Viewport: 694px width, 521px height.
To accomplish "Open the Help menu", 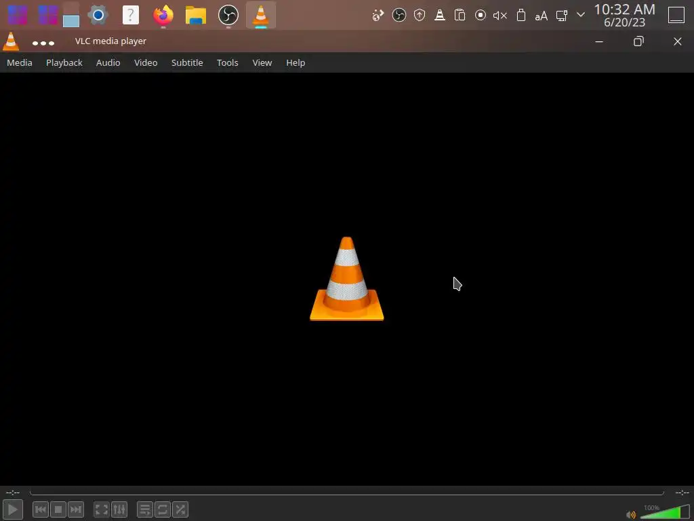I will pyautogui.click(x=295, y=62).
